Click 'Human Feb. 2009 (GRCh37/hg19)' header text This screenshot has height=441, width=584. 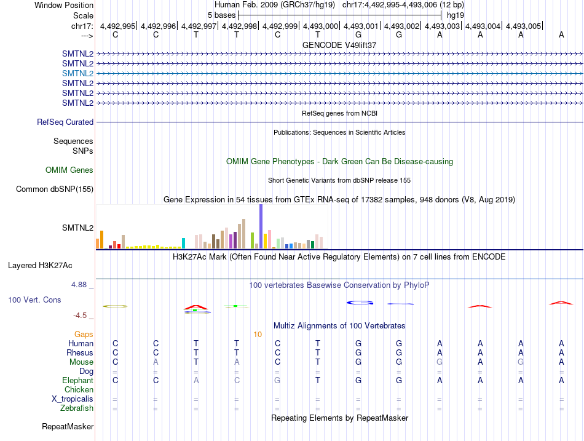click(x=275, y=5)
